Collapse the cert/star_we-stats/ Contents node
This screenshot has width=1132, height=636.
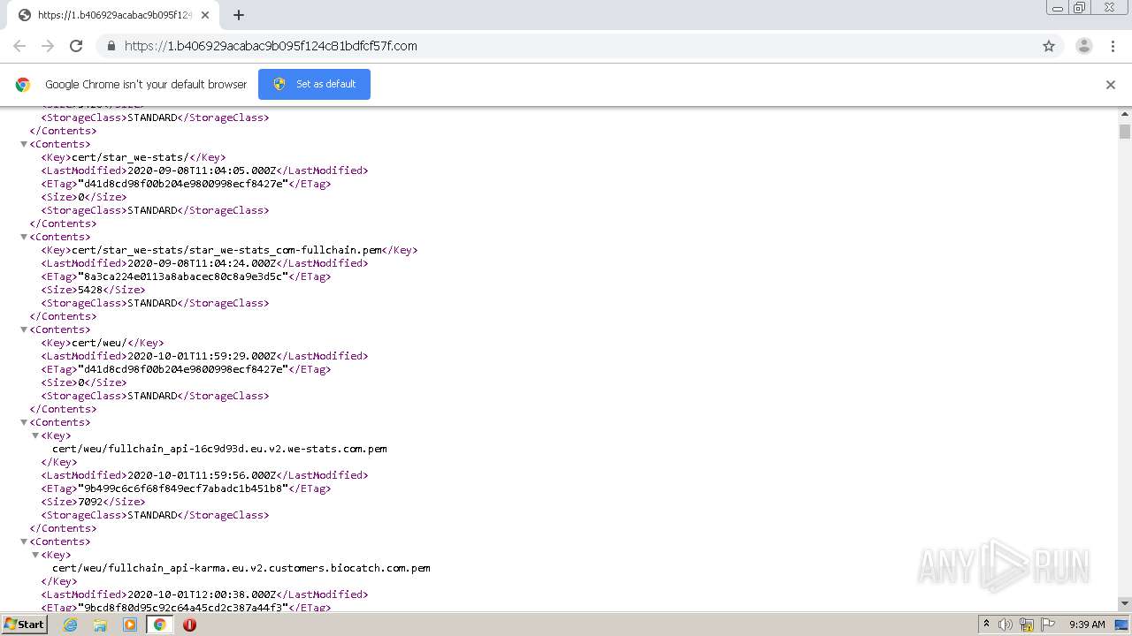pos(24,144)
